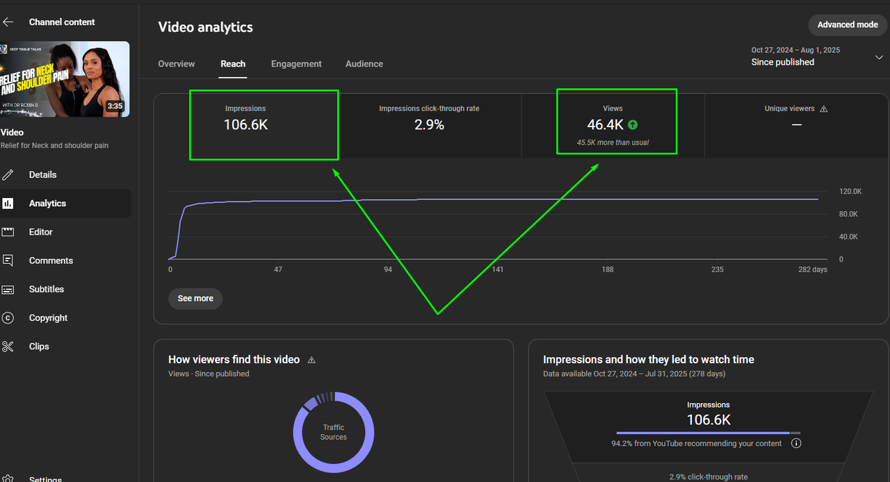Click the 45.5K more than usual text

coord(613,142)
